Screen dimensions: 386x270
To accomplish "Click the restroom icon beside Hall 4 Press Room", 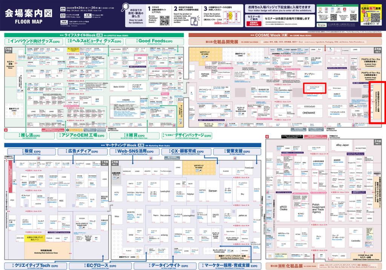I will coord(226,125).
